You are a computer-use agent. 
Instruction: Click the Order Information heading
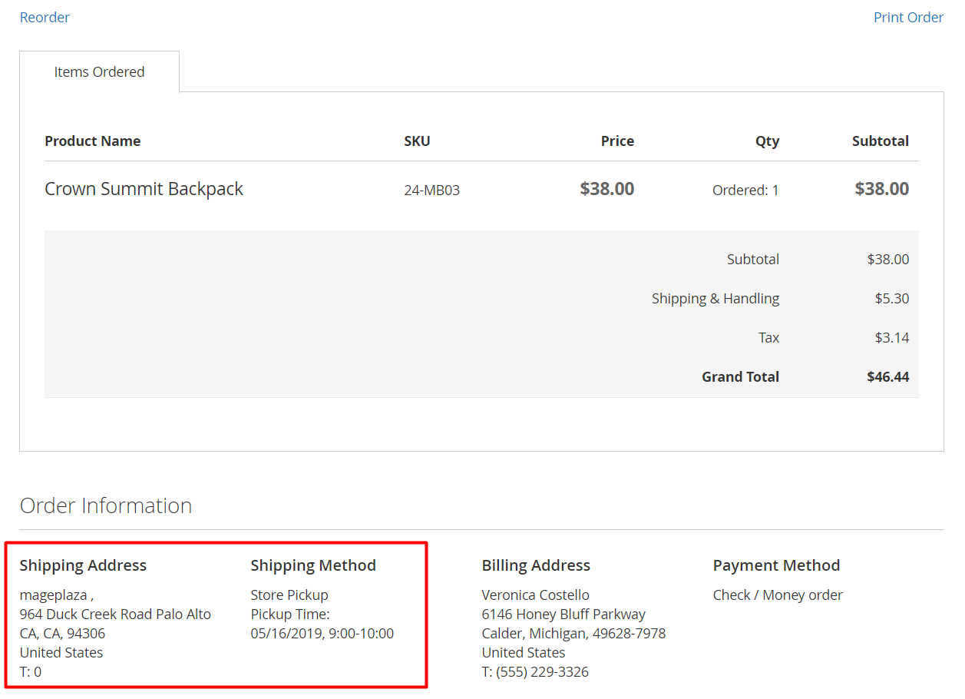pyautogui.click(x=106, y=505)
